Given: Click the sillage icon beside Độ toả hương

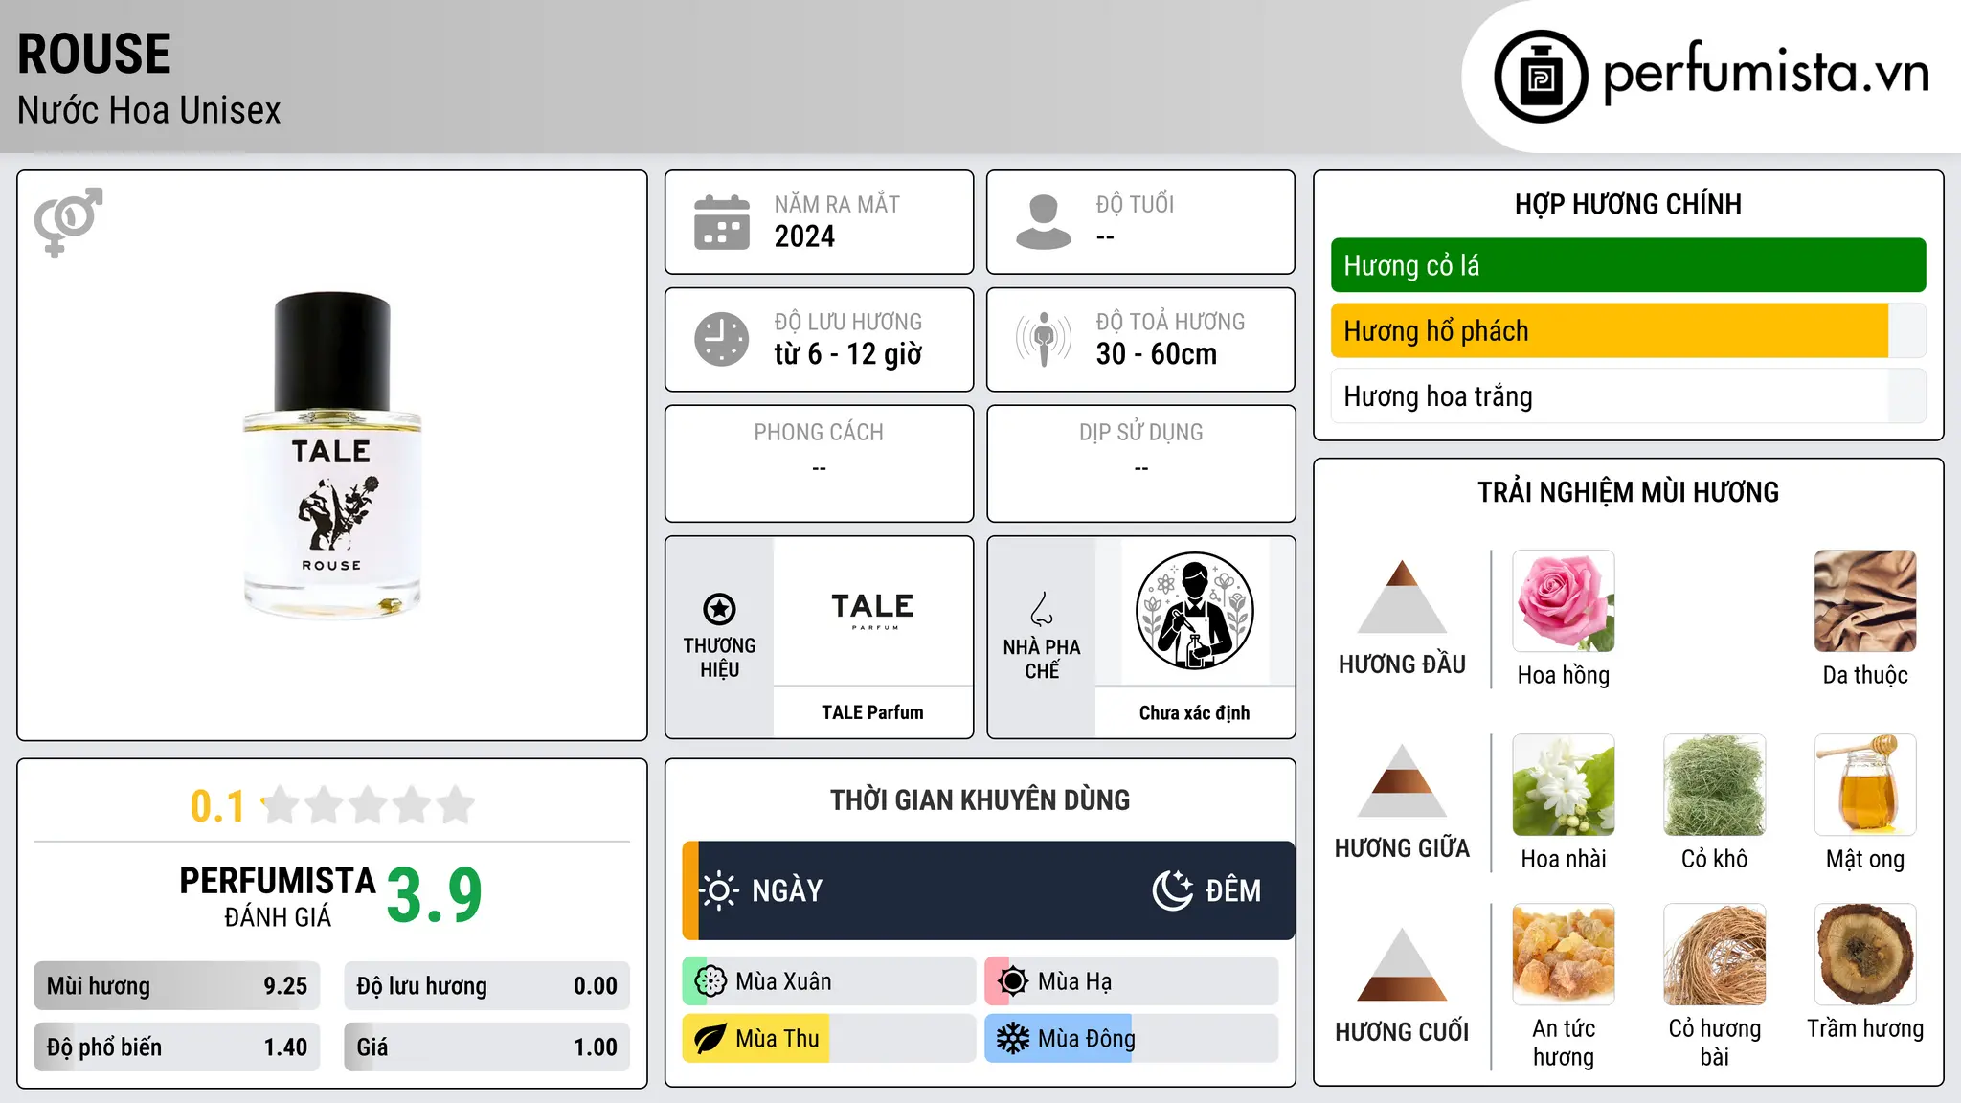Looking at the screenshot, I should [x=1044, y=339].
